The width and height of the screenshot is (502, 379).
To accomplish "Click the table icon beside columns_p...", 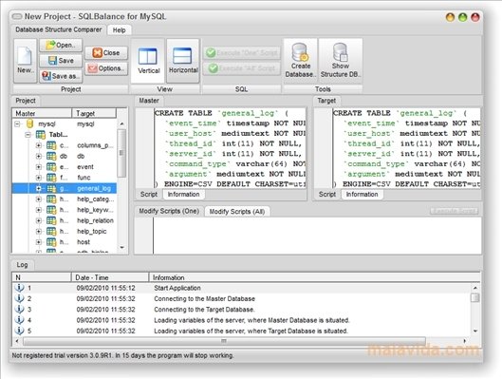I will [x=51, y=145].
